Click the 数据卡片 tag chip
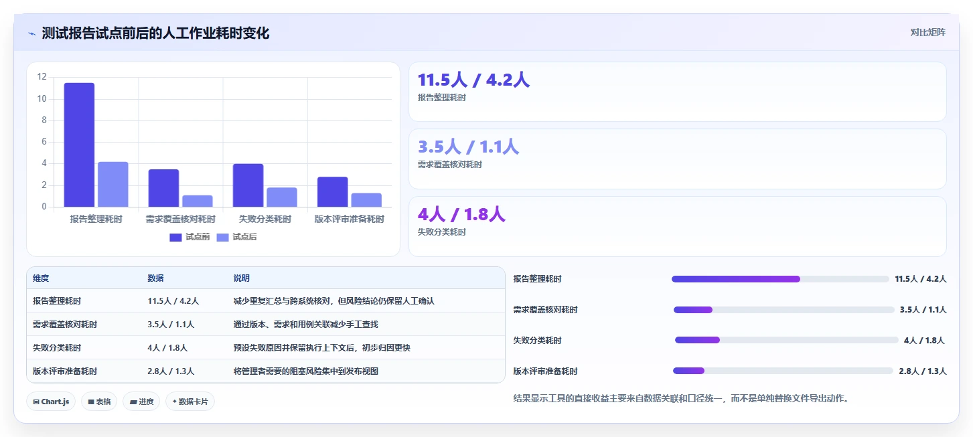 pos(190,402)
